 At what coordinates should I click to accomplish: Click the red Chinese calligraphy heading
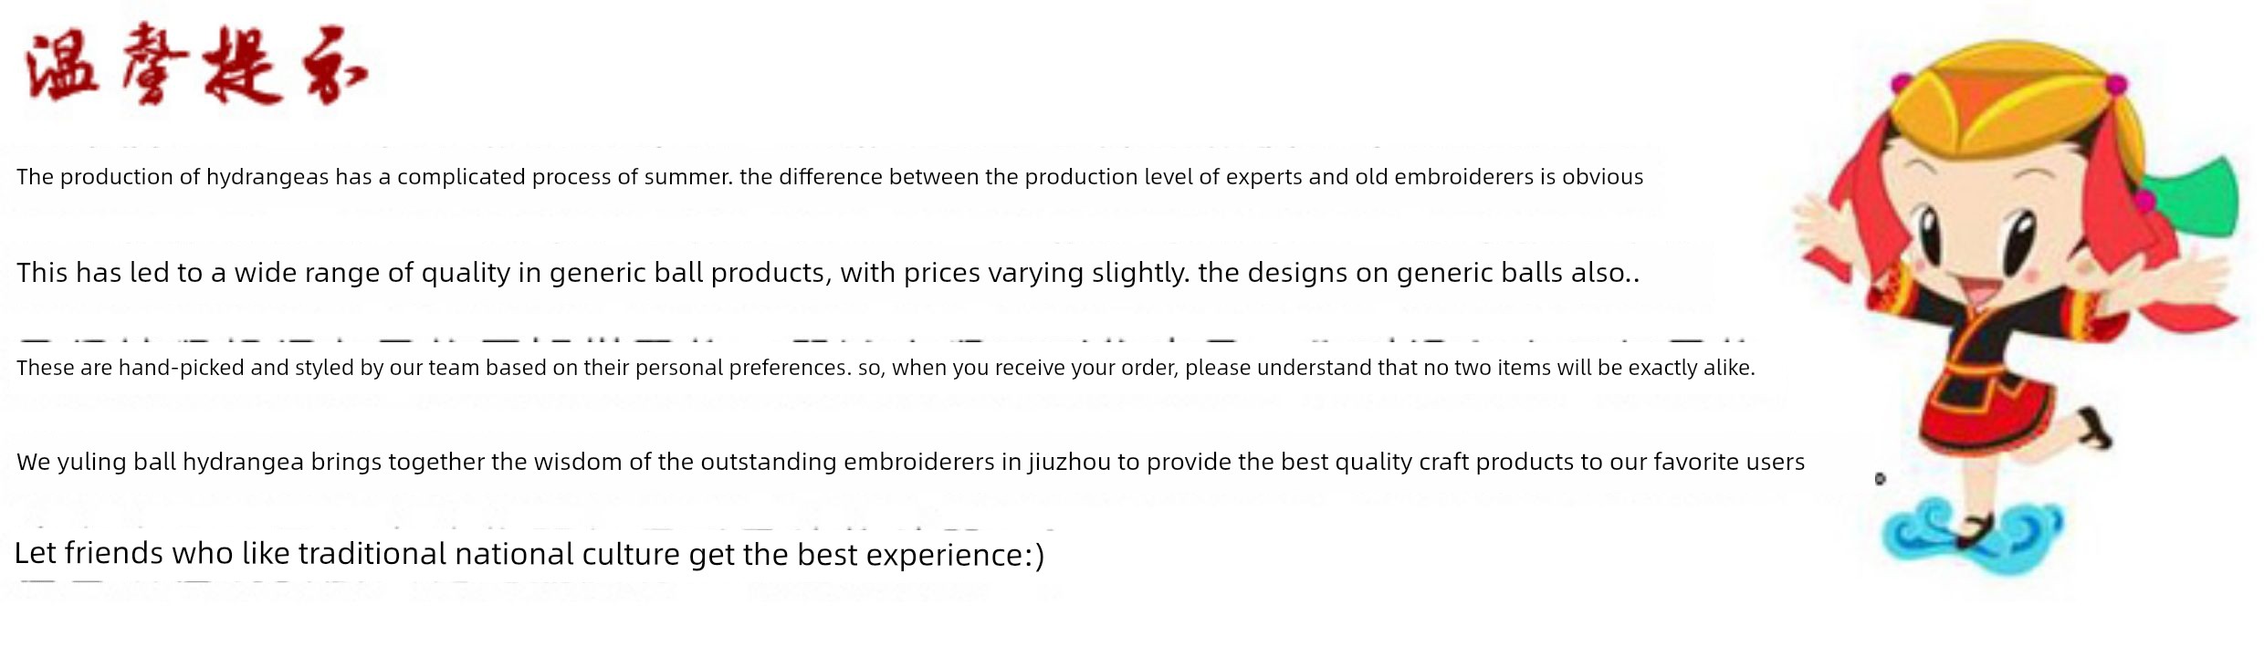[196, 64]
